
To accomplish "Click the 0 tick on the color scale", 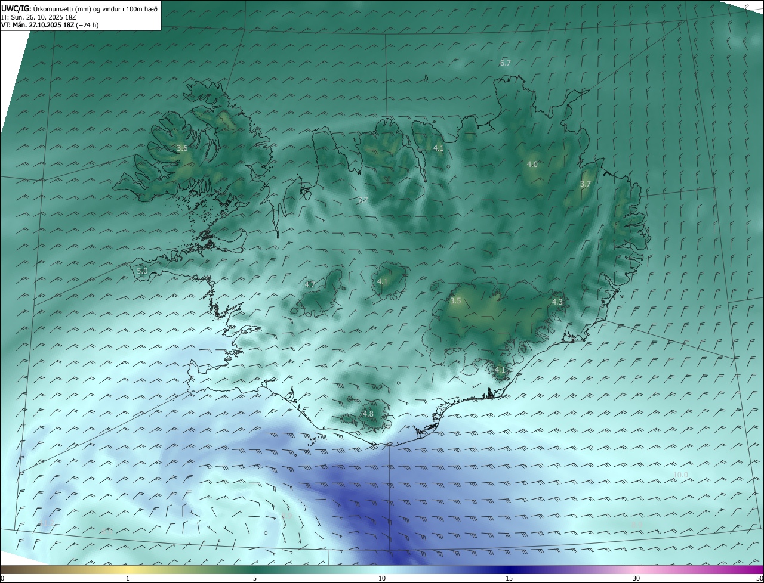I will click(x=2, y=578).
